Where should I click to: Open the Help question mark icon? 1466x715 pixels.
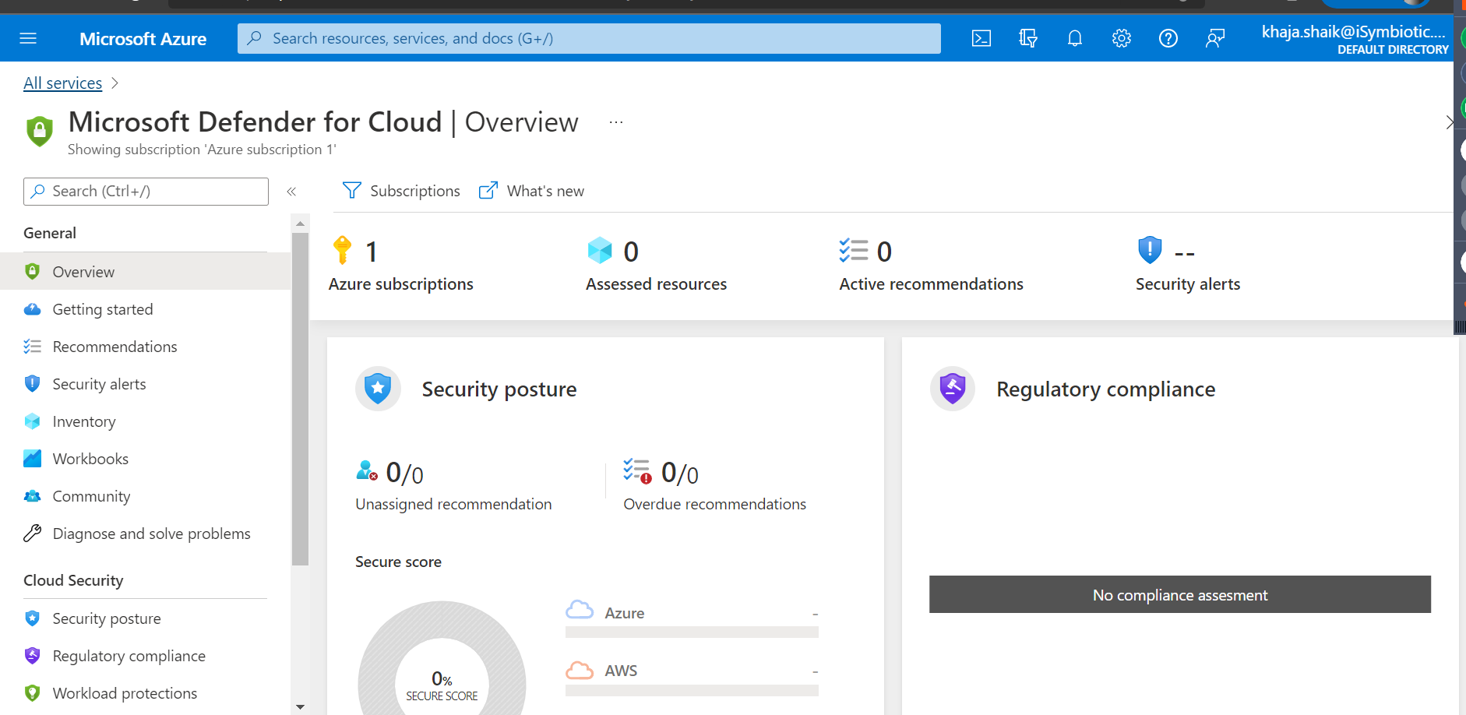pos(1168,38)
